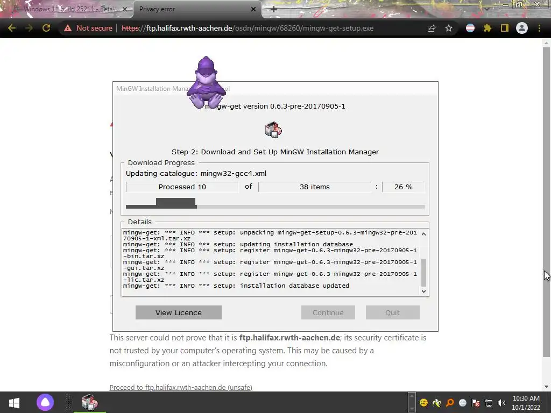Click MinGW installer taskbar icon

coord(90,402)
